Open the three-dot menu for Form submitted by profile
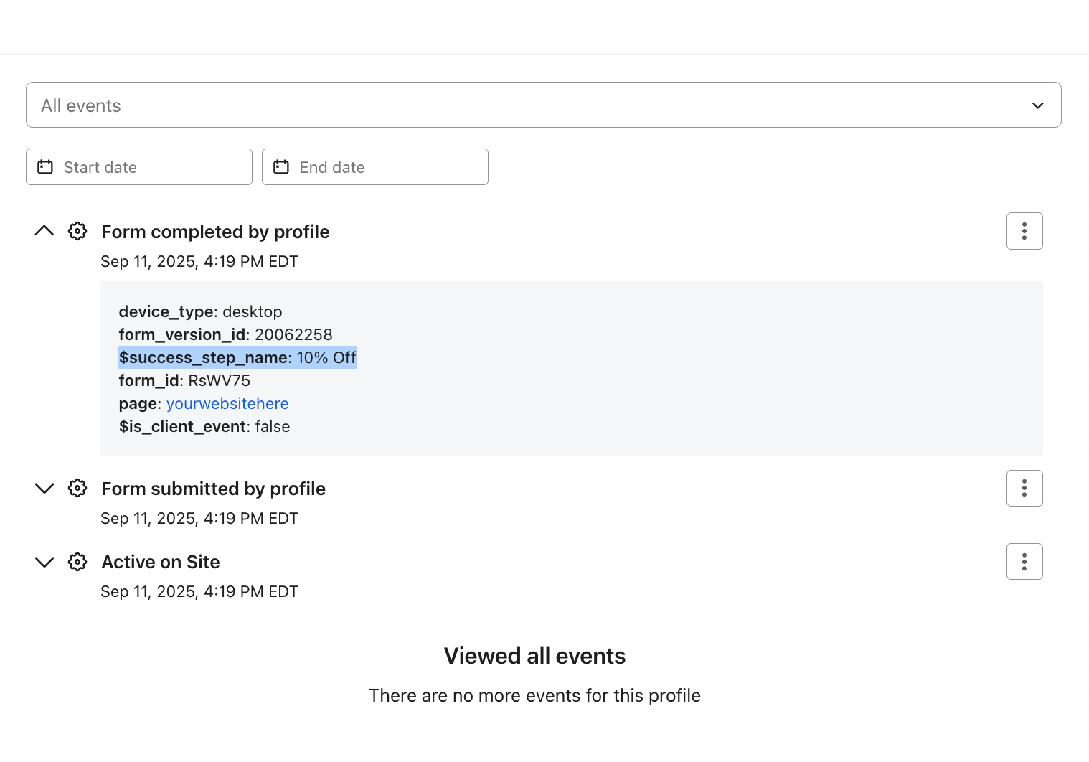This screenshot has width=1089, height=762. [x=1024, y=488]
